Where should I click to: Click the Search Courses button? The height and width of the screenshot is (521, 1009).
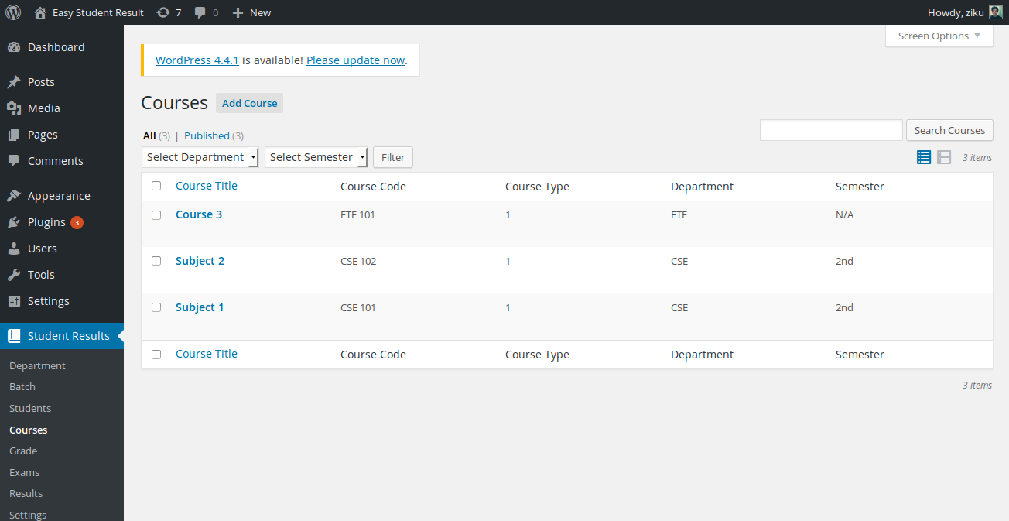click(949, 130)
